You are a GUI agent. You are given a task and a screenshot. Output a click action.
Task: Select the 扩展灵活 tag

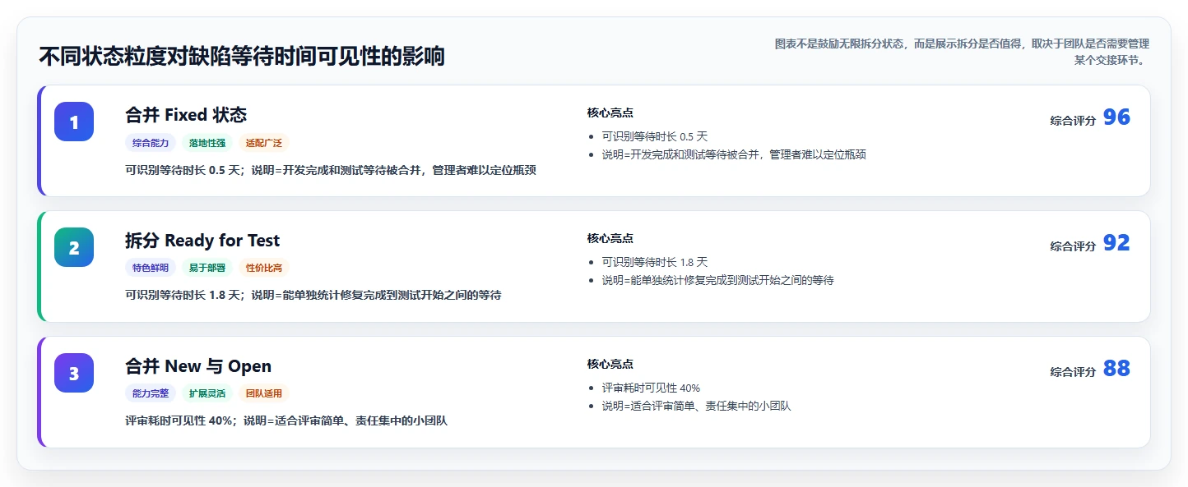click(207, 393)
